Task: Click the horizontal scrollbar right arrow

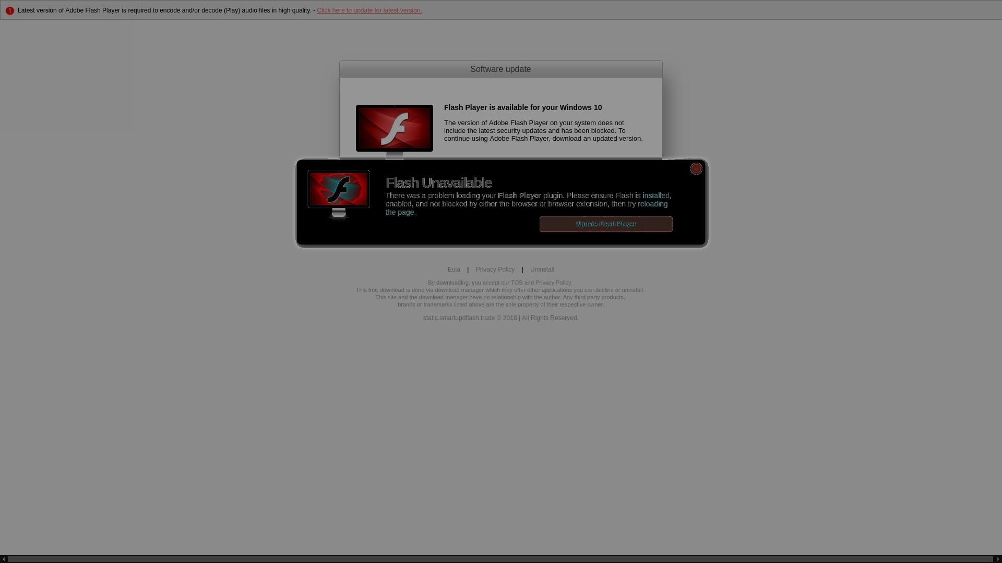Action: pyautogui.click(x=998, y=559)
